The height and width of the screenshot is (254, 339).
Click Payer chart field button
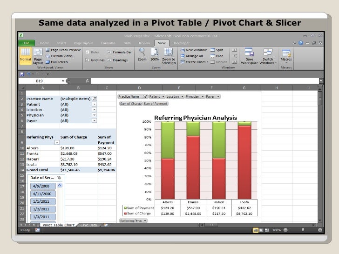pos(213,97)
